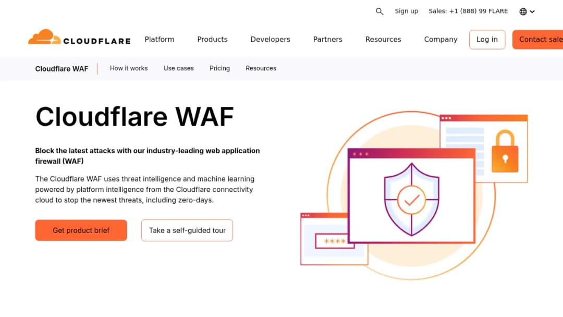Open Resources in WAF subnav

[261, 68]
